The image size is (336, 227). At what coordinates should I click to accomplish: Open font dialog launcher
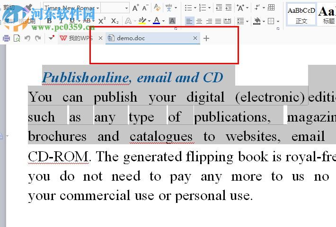coord(176,28)
